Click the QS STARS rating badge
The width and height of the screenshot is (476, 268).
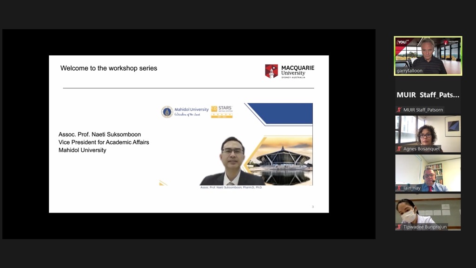[222, 112]
